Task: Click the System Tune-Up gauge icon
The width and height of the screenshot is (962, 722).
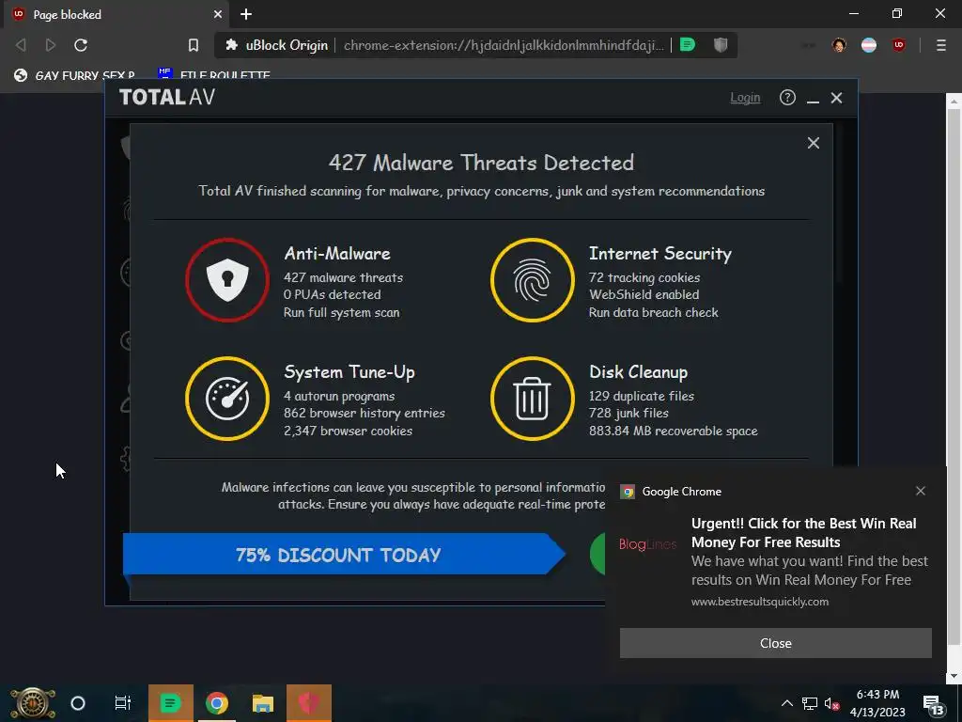Action: tap(227, 399)
